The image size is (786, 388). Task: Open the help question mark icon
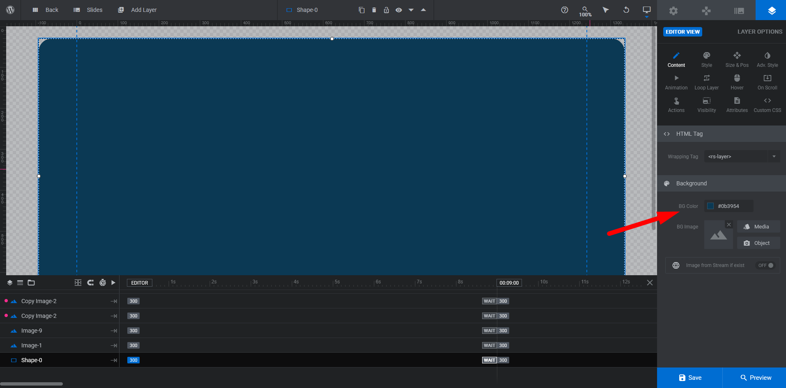(565, 10)
